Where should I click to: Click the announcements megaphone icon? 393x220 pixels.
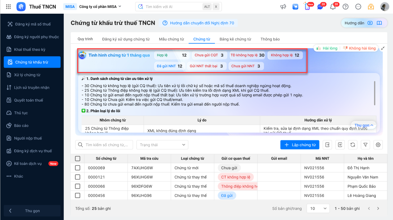[283, 6]
